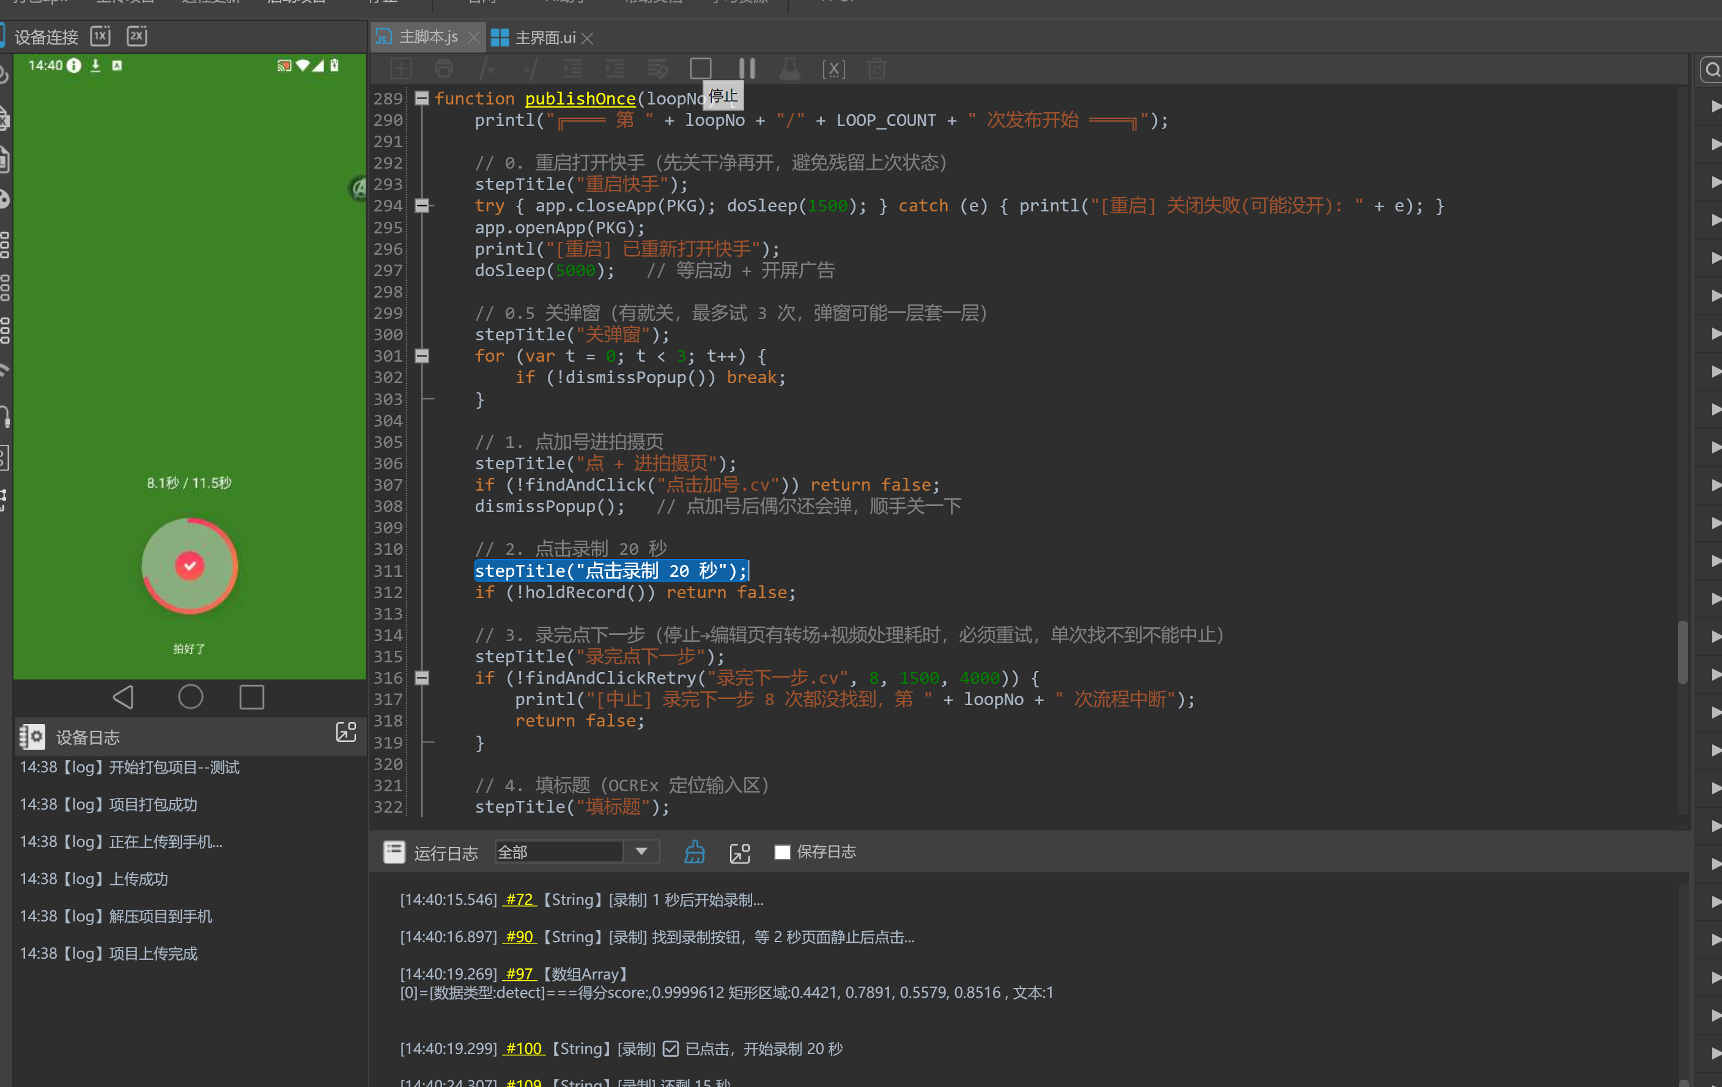Image resolution: width=1722 pixels, height=1087 pixels.
Task: Jump to source via #72 link
Action: [x=520, y=899]
